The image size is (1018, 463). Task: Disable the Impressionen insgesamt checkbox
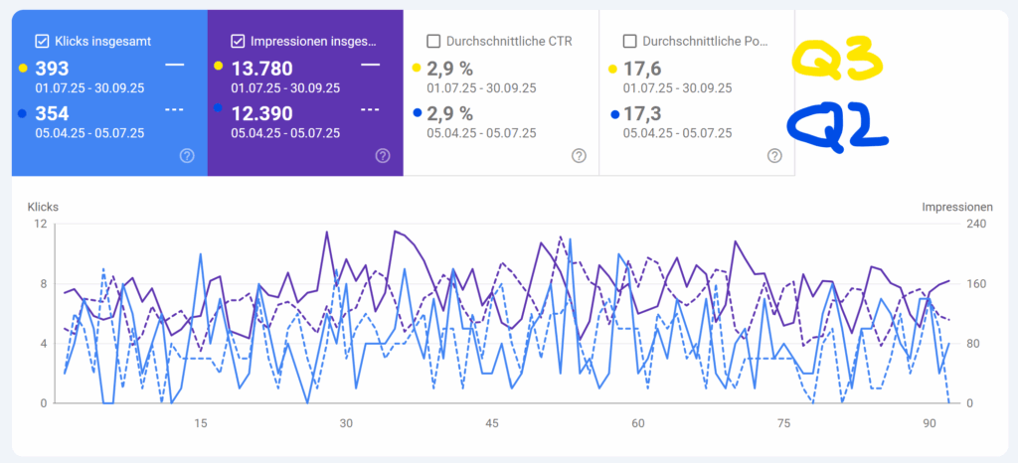click(x=238, y=41)
